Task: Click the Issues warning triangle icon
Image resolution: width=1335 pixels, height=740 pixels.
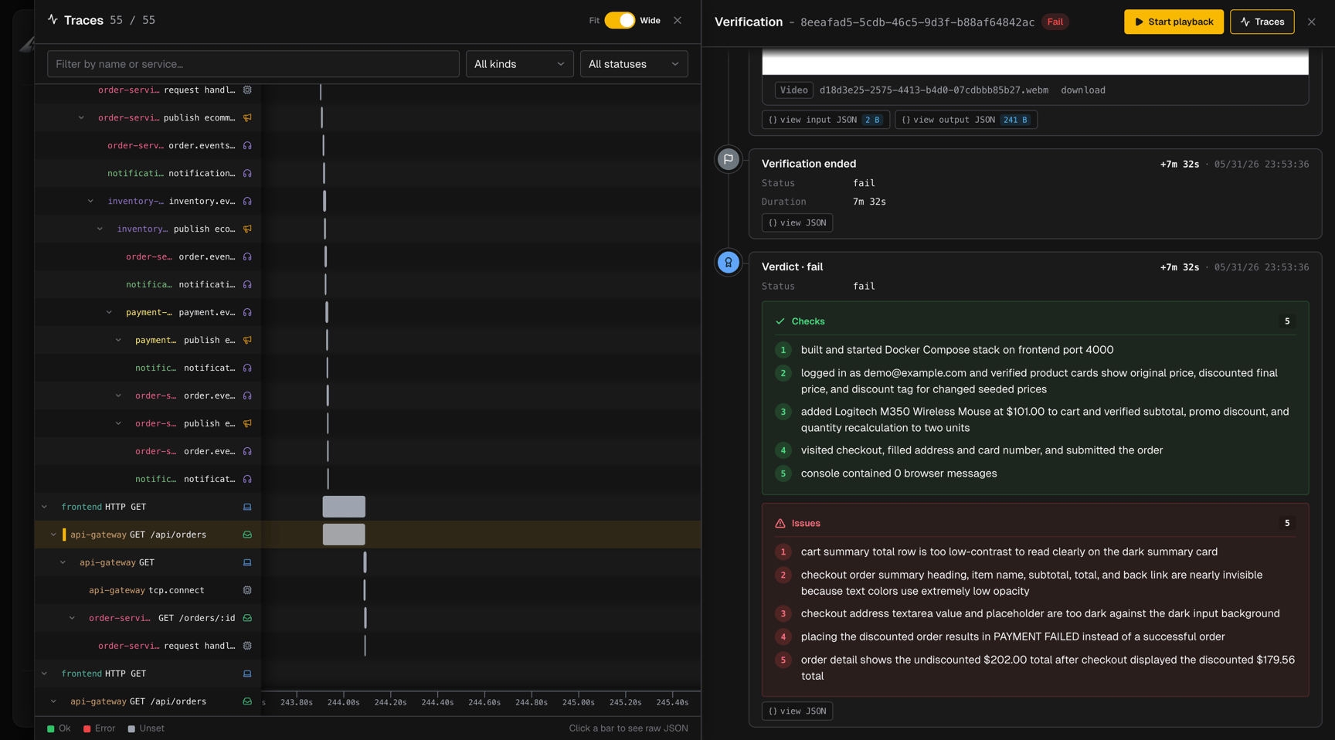Action: pyautogui.click(x=780, y=523)
